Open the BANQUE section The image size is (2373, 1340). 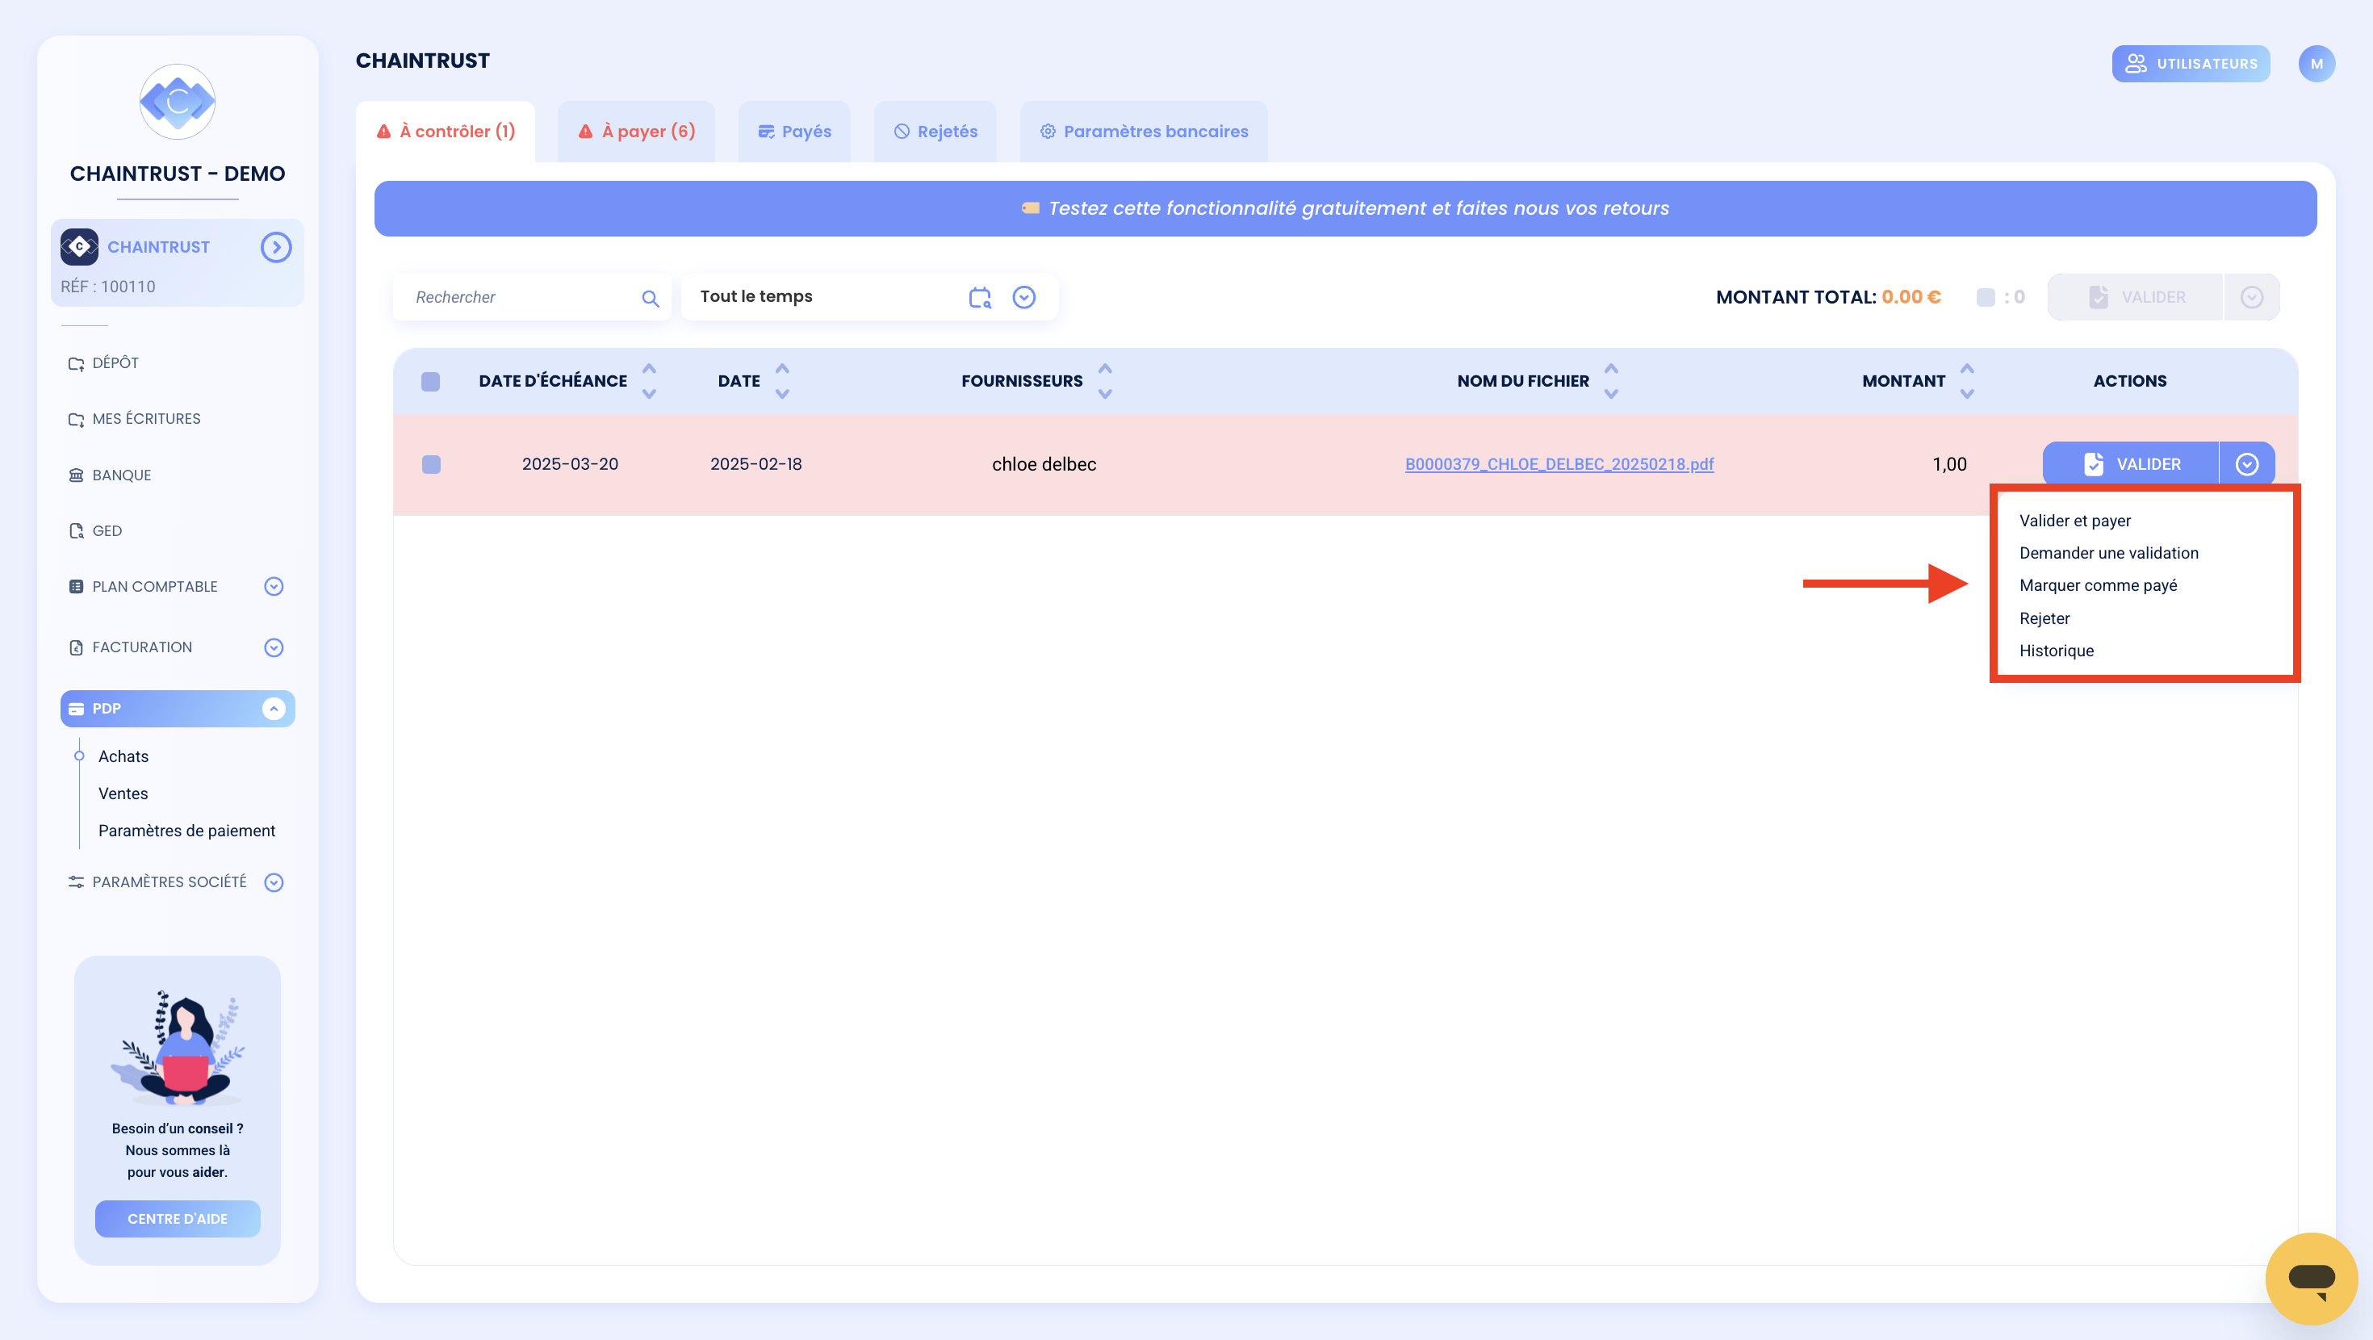(110, 475)
